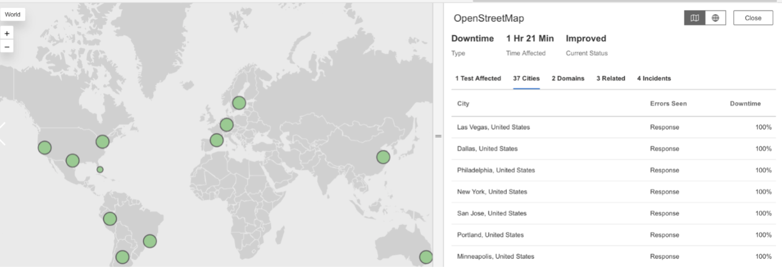
Task: Click the panel divider handle
Action: click(438, 136)
